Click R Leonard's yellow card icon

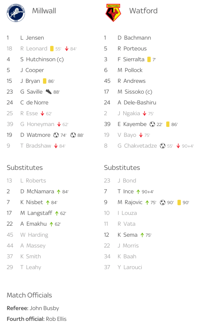pos(52,49)
